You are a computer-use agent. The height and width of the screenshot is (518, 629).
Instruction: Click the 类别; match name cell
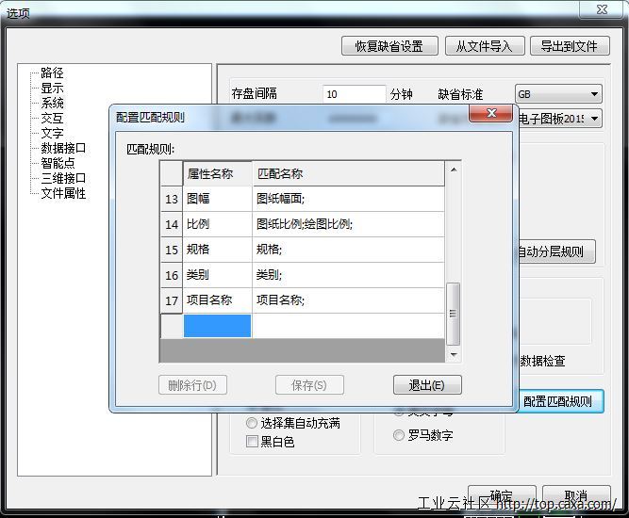point(348,275)
